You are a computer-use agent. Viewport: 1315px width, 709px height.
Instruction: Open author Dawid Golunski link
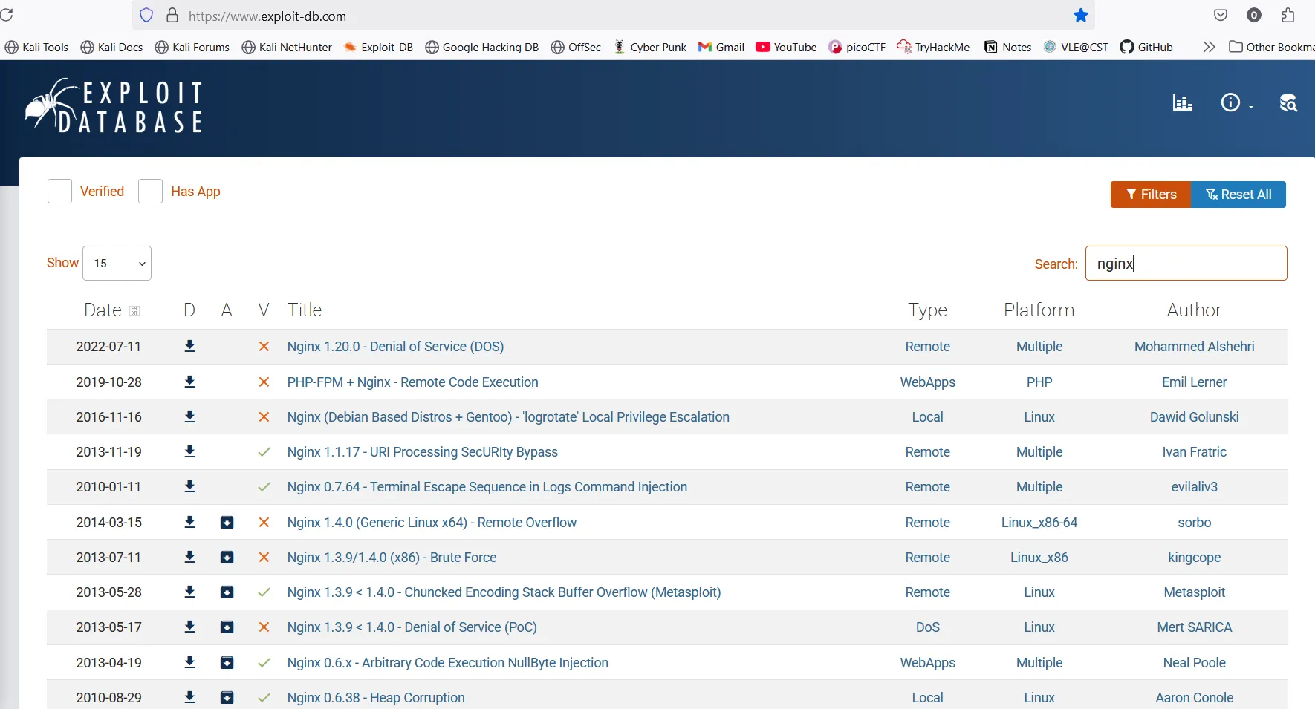point(1194,417)
